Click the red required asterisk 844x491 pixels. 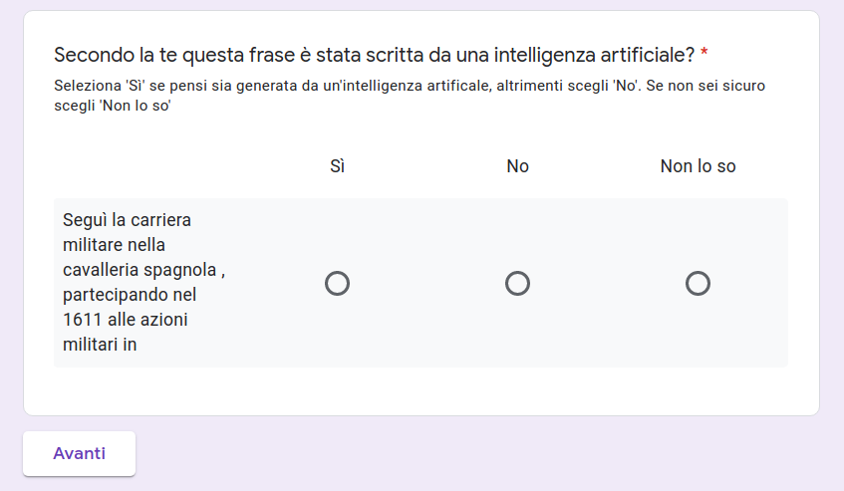coord(704,54)
